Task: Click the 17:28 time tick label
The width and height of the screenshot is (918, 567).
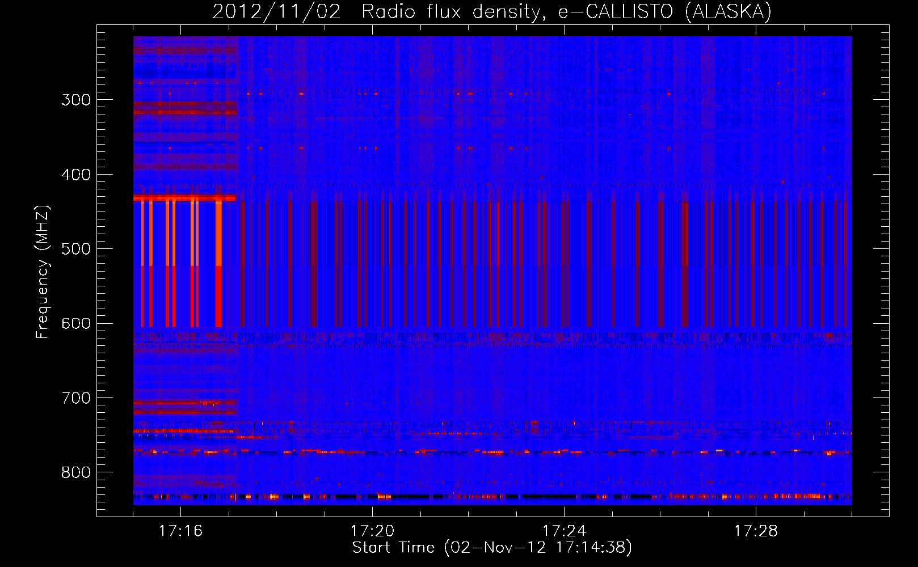Action: click(x=756, y=531)
